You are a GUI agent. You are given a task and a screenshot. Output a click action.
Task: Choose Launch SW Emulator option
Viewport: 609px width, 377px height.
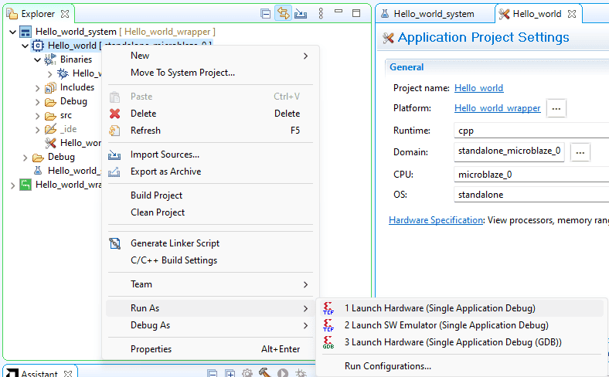point(446,325)
